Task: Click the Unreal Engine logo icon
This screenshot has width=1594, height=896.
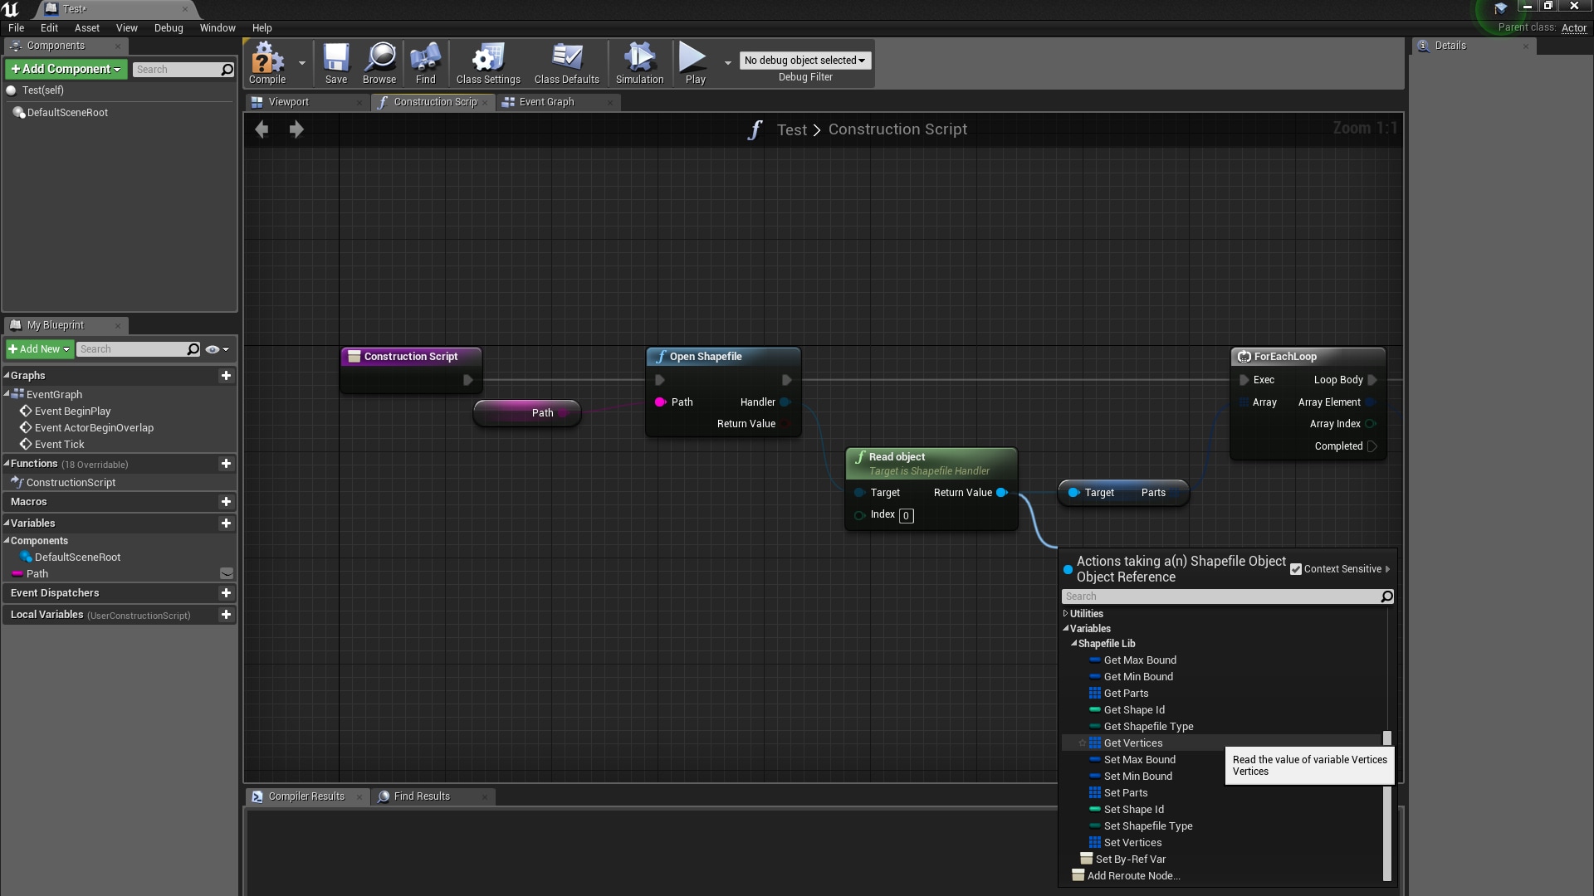Action: [x=11, y=9]
